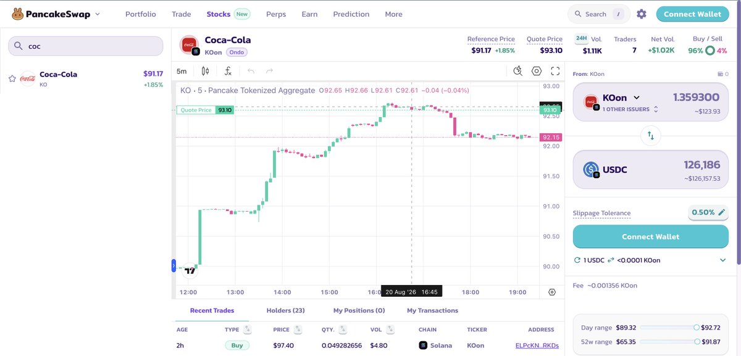Click the chart redo arrow
Viewport: 741px width, 356px height.
tap(269, 71)
